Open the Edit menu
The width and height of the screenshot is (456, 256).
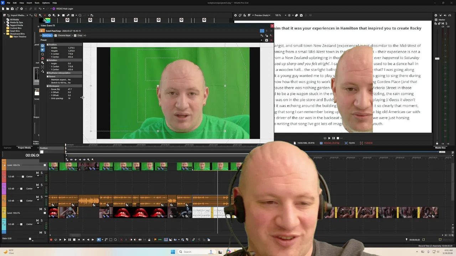click(15, 3)
